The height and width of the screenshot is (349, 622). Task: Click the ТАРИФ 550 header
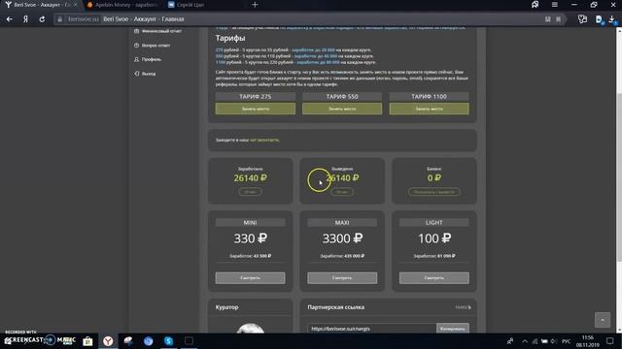coord(342,97)
